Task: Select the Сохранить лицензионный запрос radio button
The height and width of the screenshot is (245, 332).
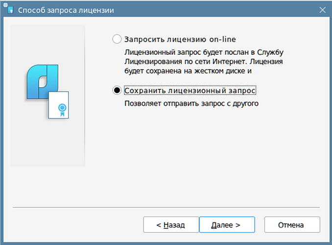Action: pos(117,90)
